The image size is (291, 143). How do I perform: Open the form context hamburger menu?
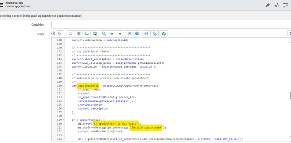coord(1,5)
